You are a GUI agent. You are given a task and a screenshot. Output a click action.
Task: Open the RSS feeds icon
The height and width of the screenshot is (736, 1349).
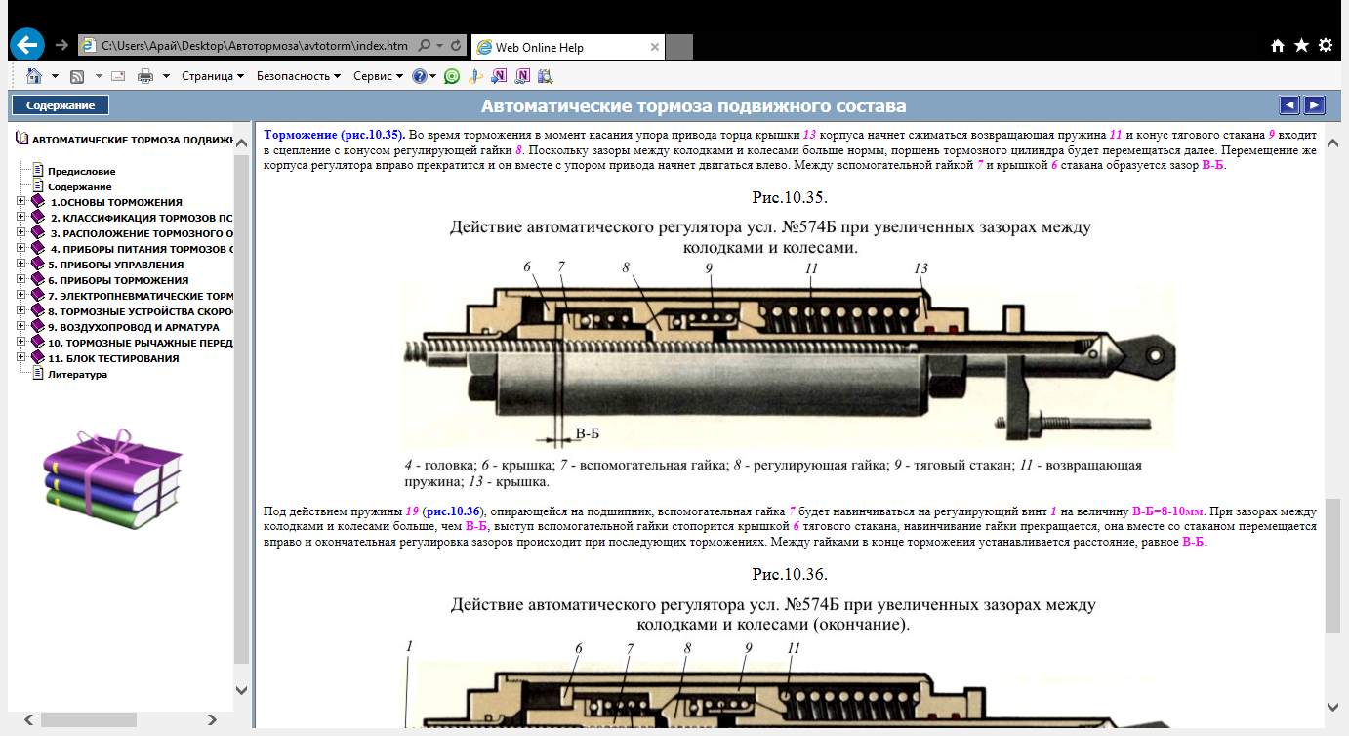point(77,76)
